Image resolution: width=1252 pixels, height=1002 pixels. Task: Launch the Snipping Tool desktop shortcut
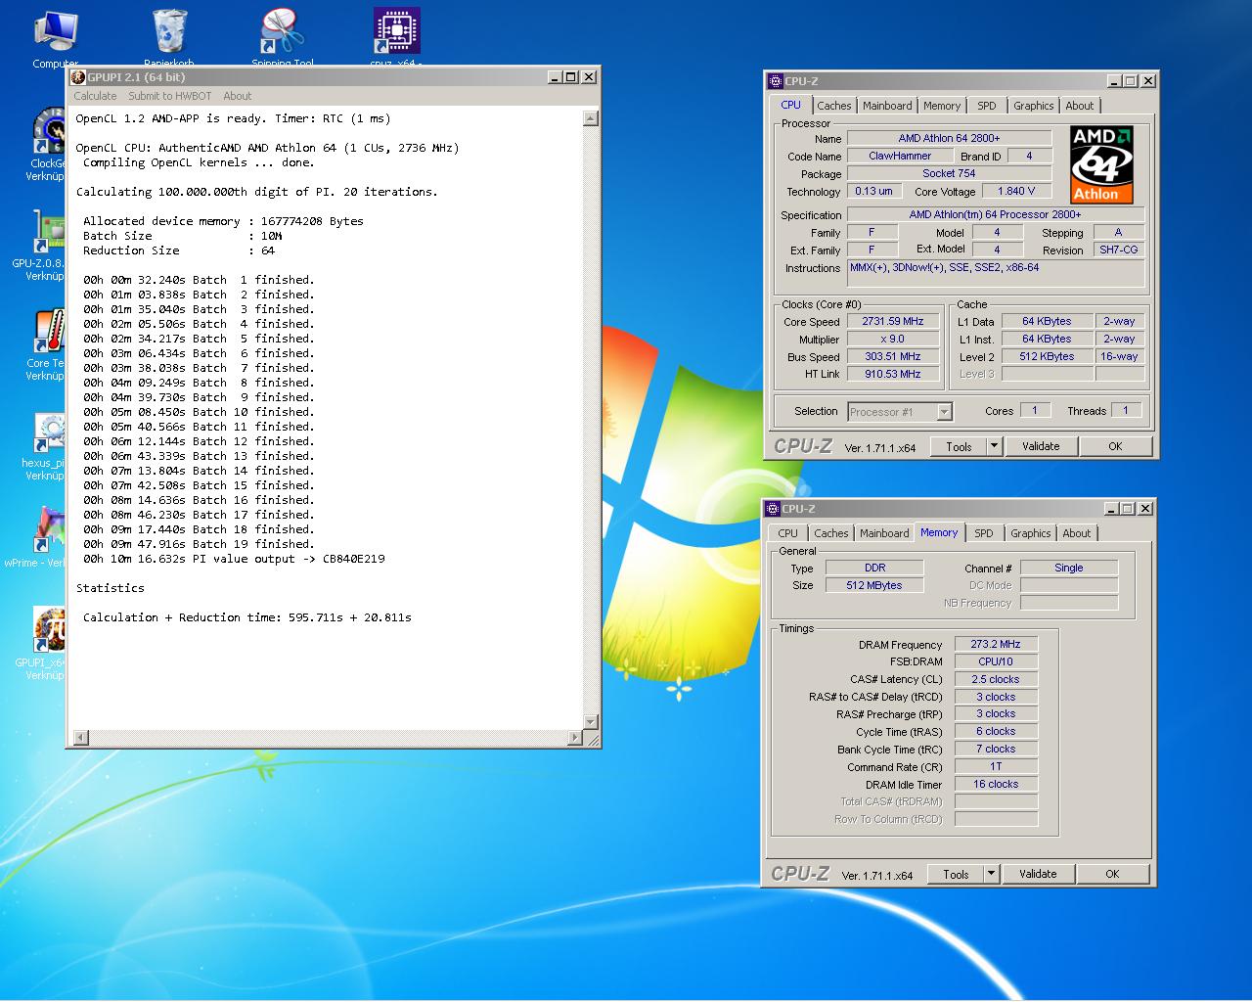283,37
